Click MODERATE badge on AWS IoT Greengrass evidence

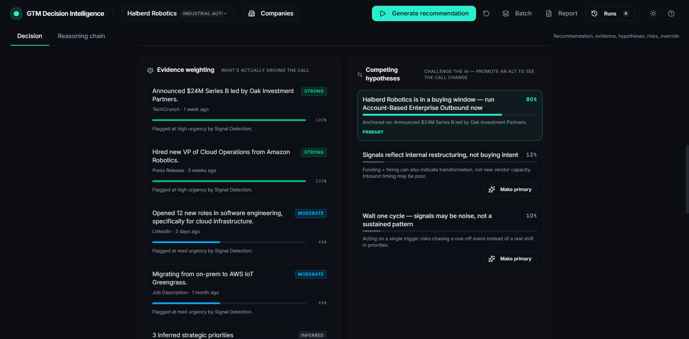(311, 274)
